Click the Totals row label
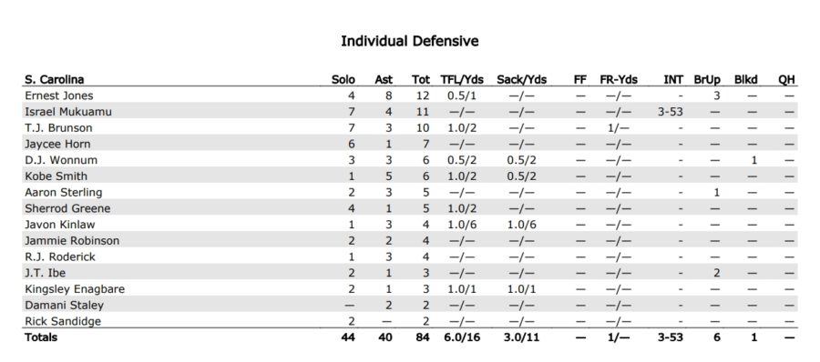This screenshot has width=820, height=362. 41,337
